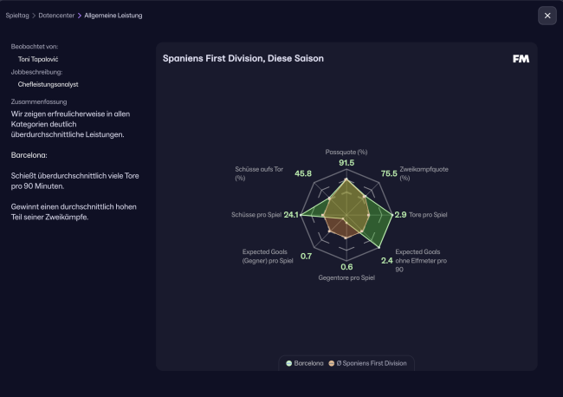Click the first breadcrumb chevron after Spieltag
Viewport: 563px width, 397px height.
pyautogui.click(x=33, y=16)
